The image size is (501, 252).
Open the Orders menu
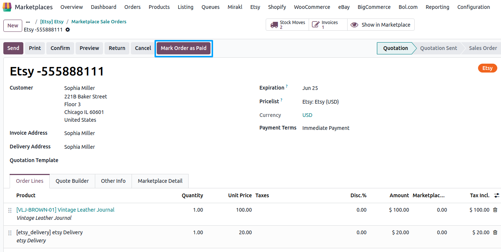(132, 7)
